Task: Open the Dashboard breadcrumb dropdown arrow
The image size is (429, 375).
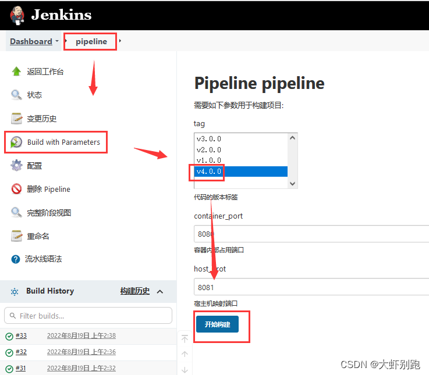Action: point(57,42)
